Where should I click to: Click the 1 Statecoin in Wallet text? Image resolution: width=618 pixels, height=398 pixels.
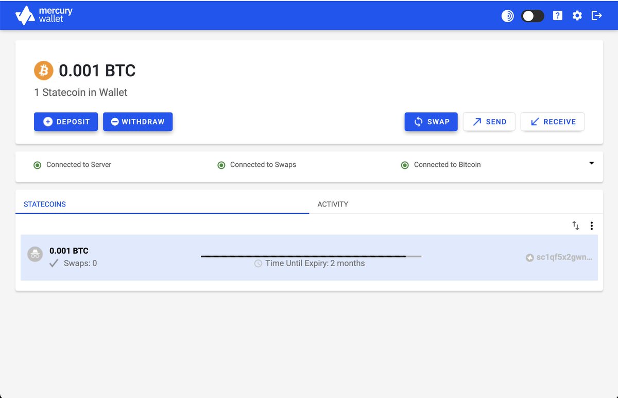[81, 93]
